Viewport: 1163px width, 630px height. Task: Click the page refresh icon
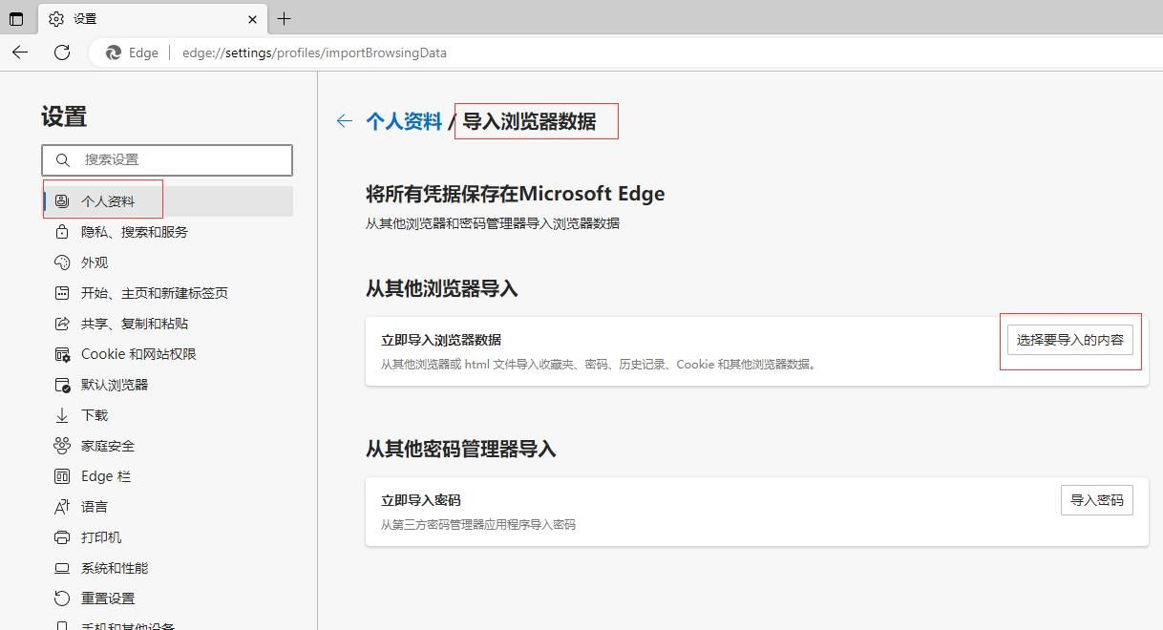pos(62,52)
